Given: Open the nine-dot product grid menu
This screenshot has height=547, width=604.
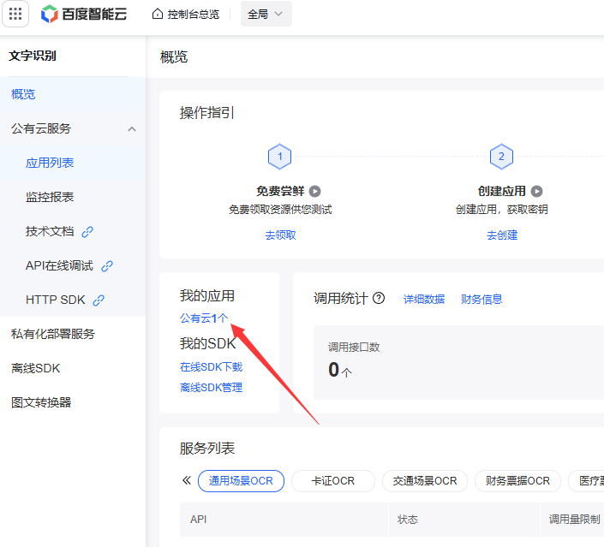Looking at the screenshot, I should point(16,14).
